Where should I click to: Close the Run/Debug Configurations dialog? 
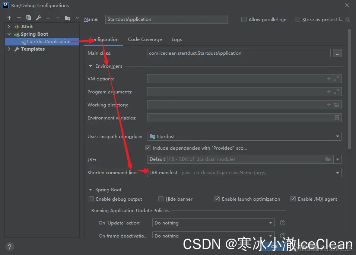point(347,5)
